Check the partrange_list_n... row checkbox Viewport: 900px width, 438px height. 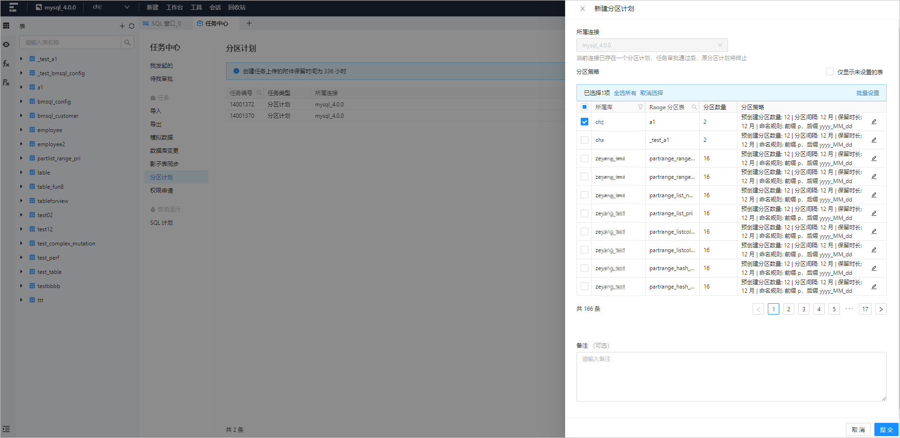pos(585,195)
